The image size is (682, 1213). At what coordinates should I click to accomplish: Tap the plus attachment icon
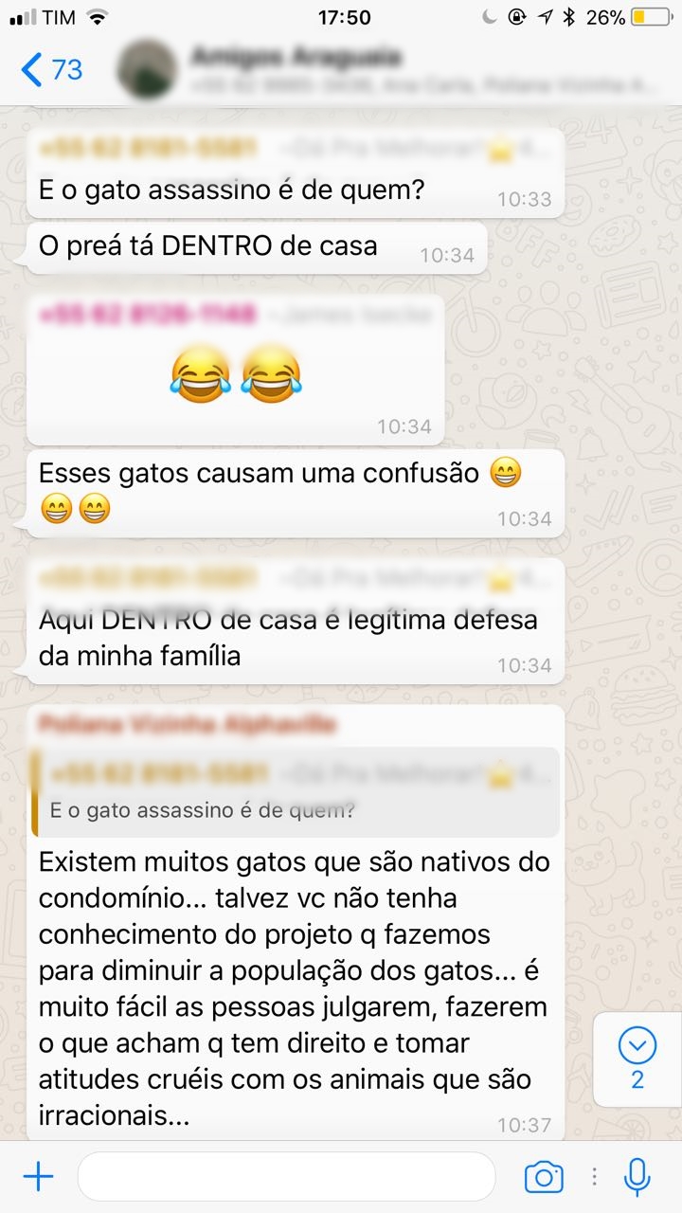click(38, 1177)
